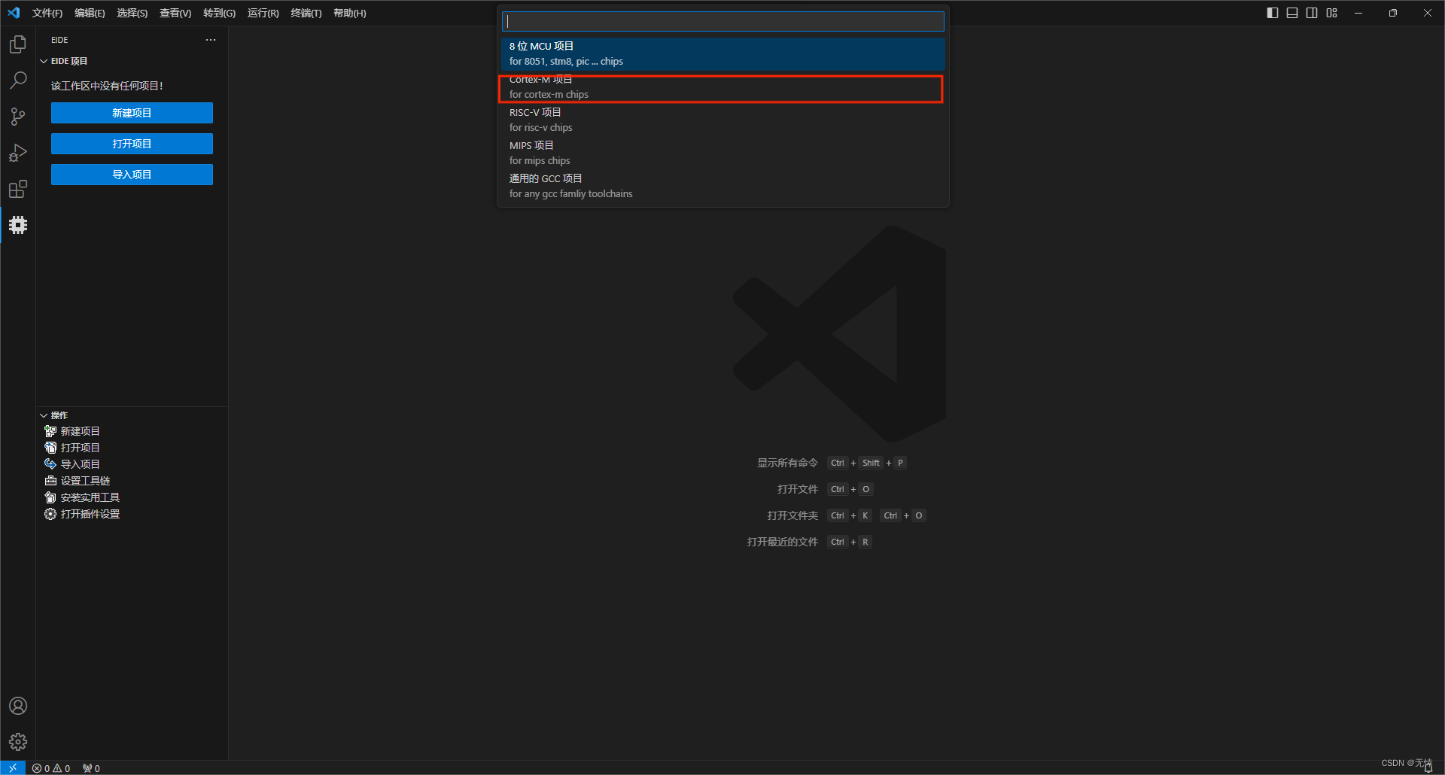Open Customize Layout icon

1332,13
